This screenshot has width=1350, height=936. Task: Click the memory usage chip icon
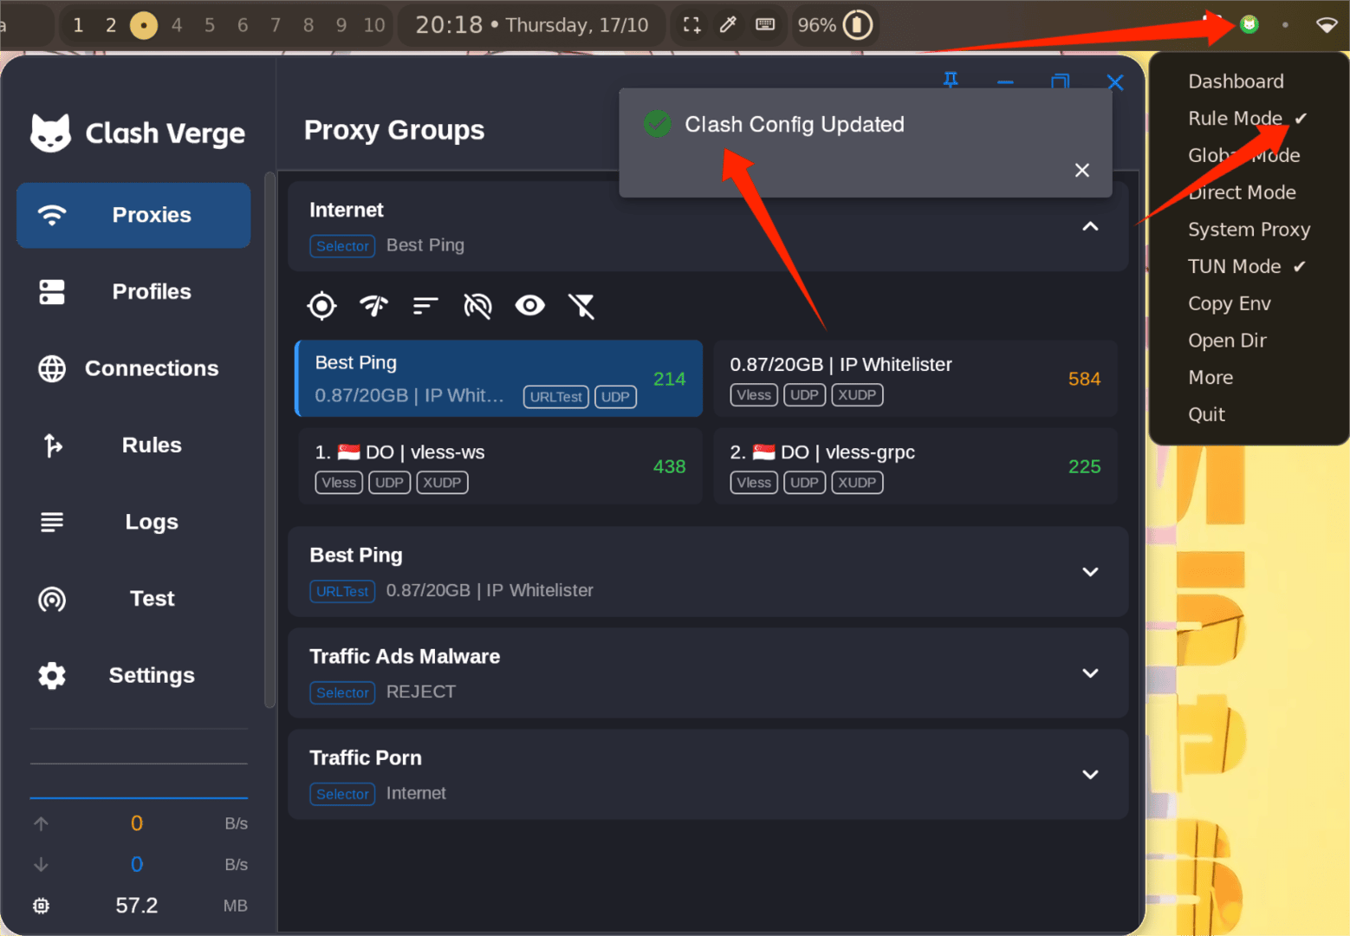(x=41, y=906)
